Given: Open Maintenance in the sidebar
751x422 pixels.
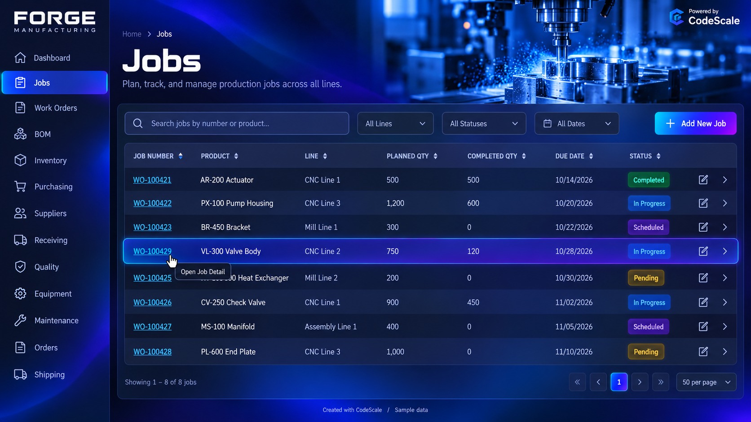Looking at the screenshot, I should 55,321.
